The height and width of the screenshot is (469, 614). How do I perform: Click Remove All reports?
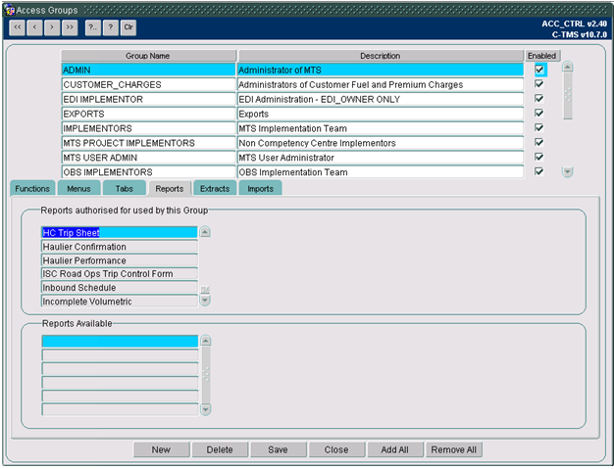coord(454,449)
